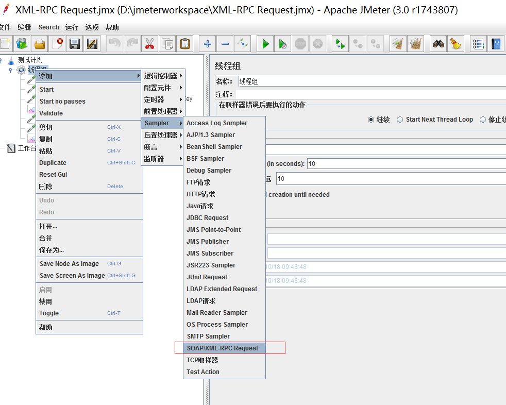Click 禁用 in context menu

point(89,301)
